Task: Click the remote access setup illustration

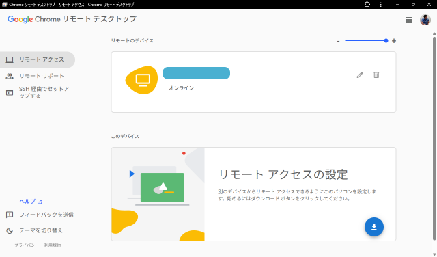Action: point(158,194)
